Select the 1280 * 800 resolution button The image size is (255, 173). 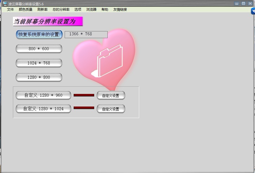pyautogui.click(x=39, y=77)
